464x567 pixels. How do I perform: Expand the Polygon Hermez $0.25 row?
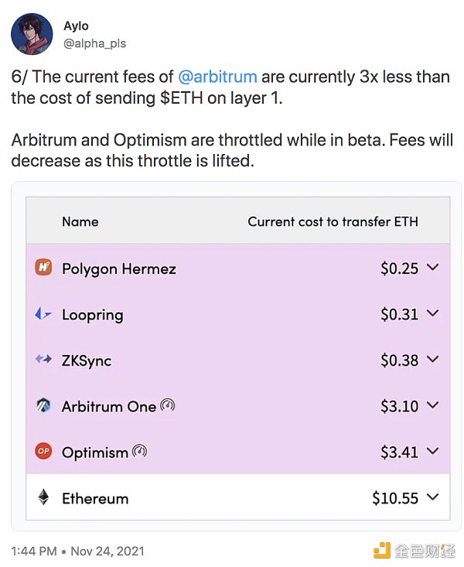click(432, 268)
